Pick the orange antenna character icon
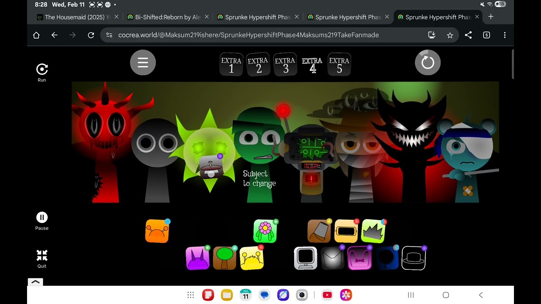 pos(157,231)
